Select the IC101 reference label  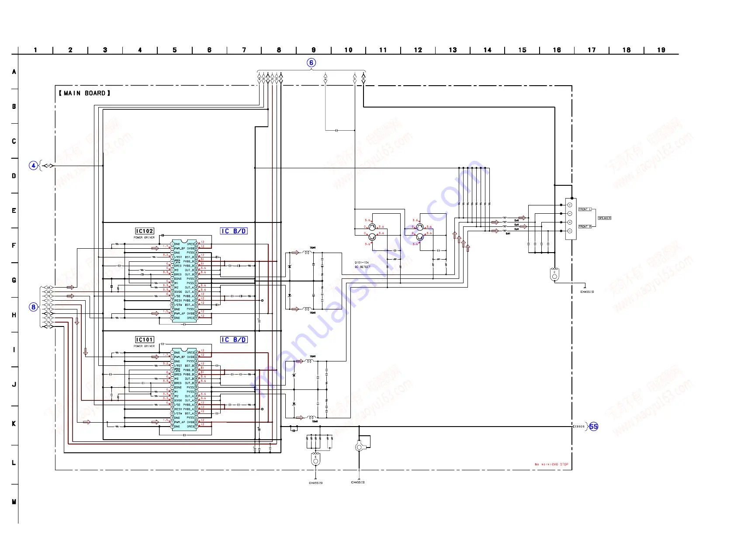tap(145, 340)
